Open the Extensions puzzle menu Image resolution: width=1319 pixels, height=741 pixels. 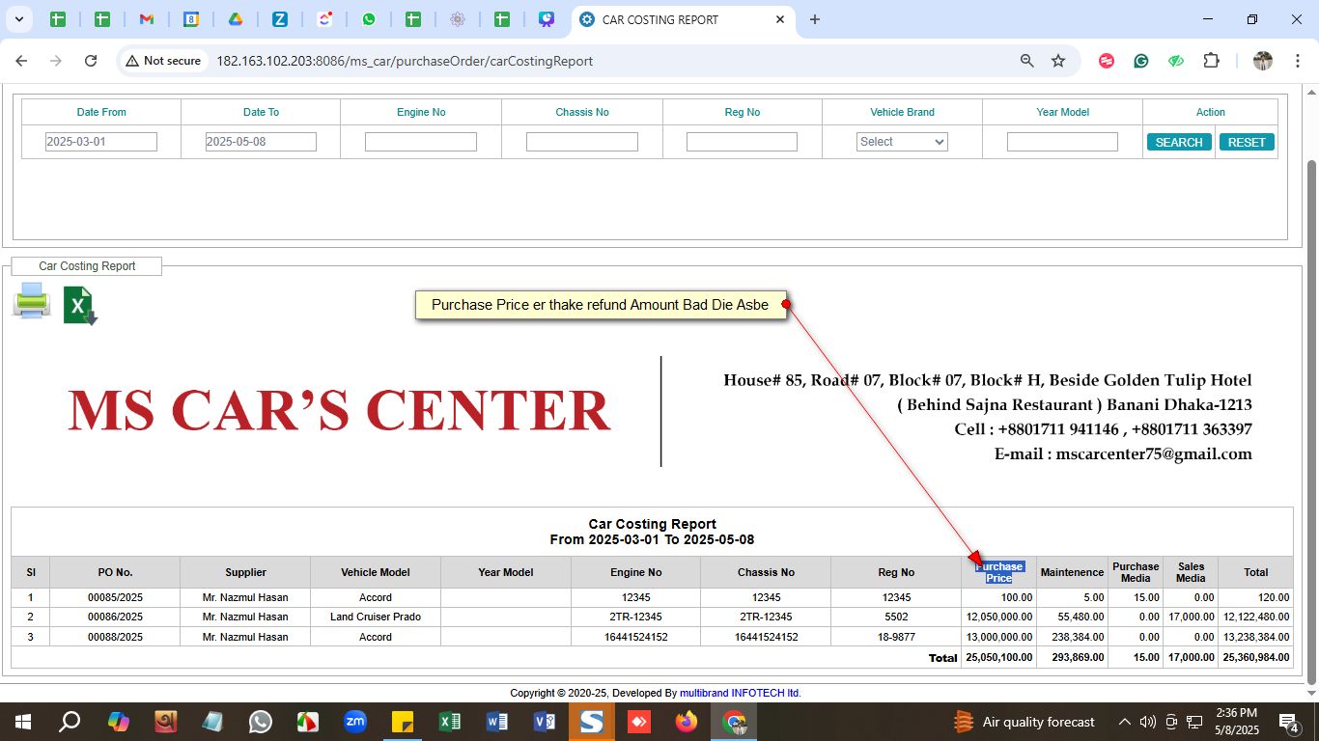coord(1211,61)
